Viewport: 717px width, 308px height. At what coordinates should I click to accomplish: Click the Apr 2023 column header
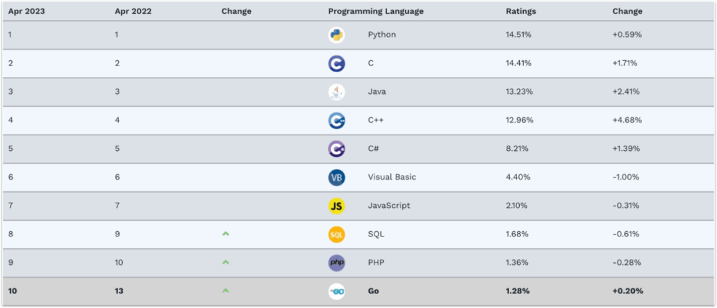click(27, 11)
